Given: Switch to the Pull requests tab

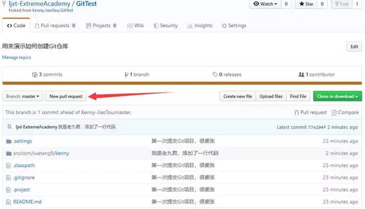Looking at the screenshot, I should pos(55,26).
